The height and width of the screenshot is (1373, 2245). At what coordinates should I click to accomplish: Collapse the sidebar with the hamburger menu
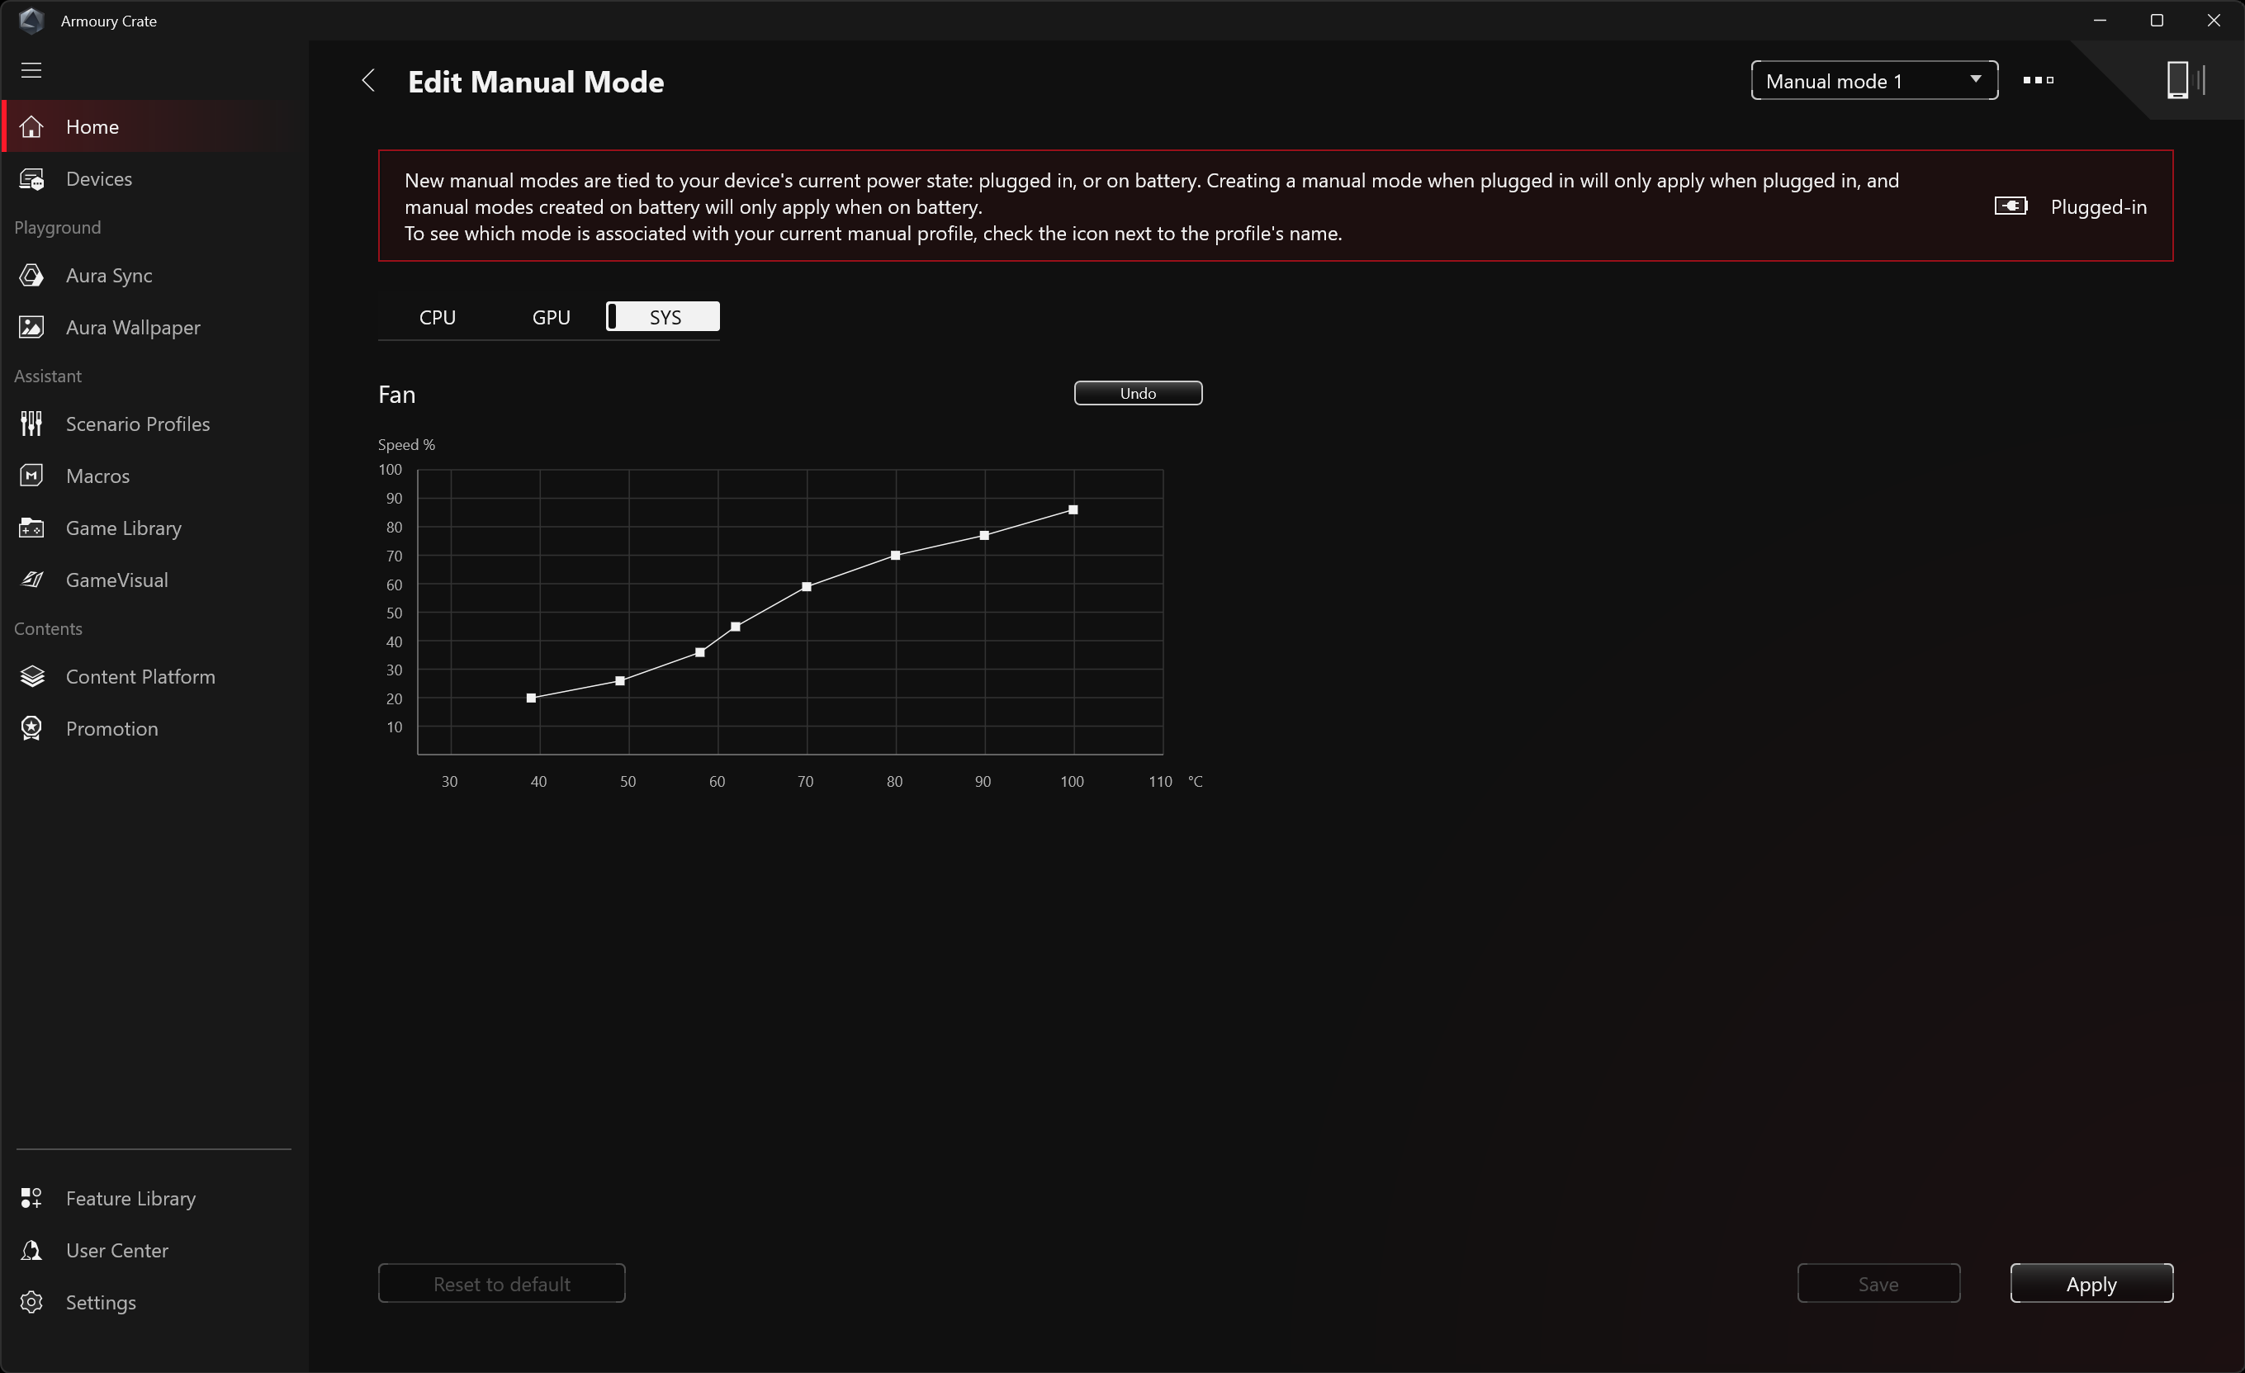pyautogui.click(x=32, y=70)
